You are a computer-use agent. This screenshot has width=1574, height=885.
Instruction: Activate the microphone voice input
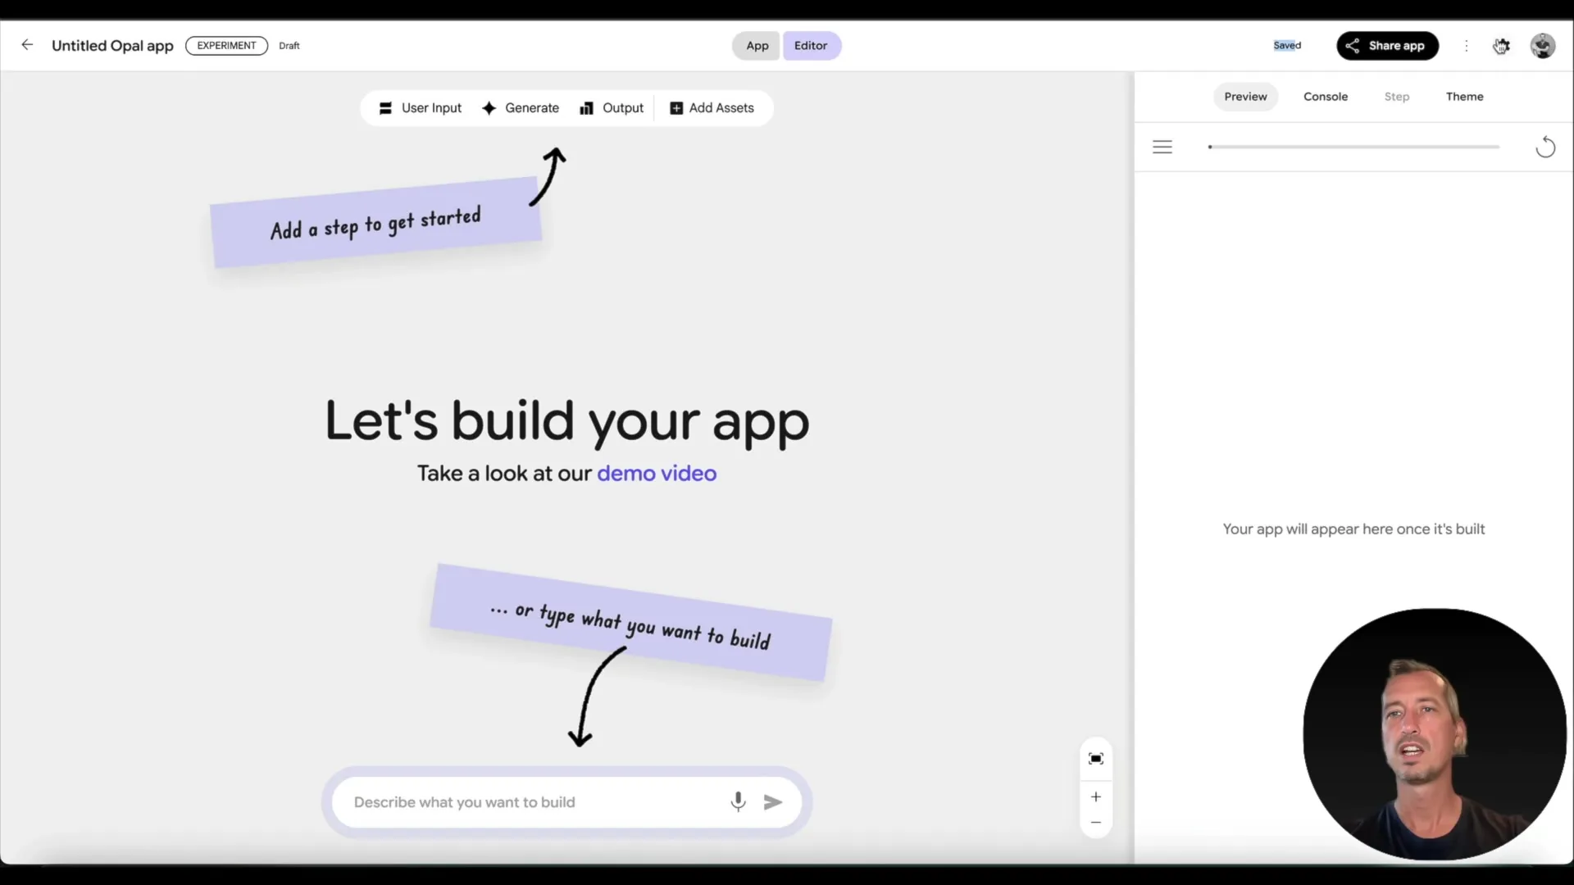pos(738,801)
